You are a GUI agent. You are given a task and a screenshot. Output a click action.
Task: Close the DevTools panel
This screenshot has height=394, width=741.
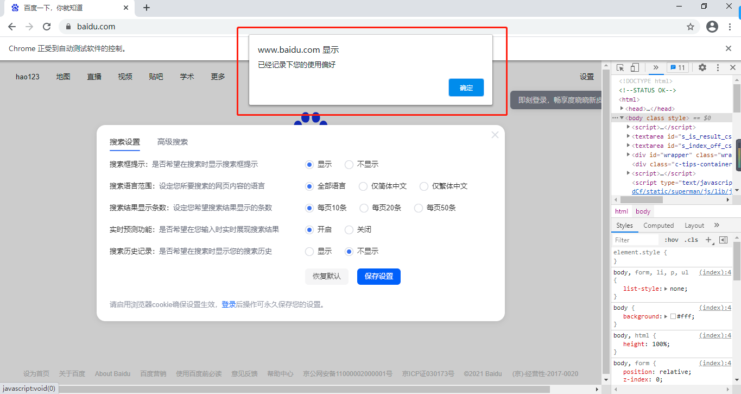click(x=733, y=67)
